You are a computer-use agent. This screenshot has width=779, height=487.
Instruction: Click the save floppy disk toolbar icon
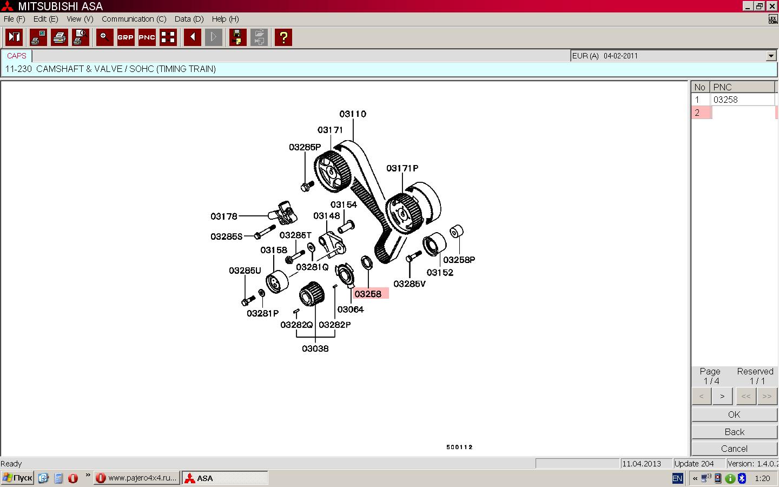pos(237,37)
